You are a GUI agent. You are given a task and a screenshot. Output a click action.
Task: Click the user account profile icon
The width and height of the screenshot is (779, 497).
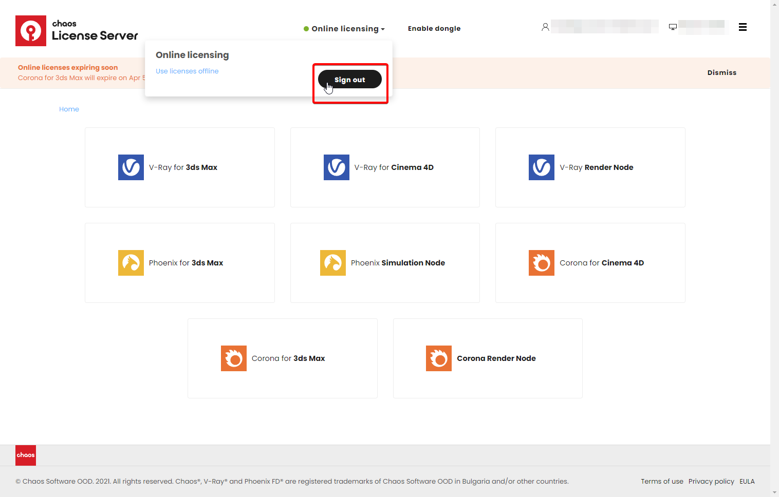[545, 27]
